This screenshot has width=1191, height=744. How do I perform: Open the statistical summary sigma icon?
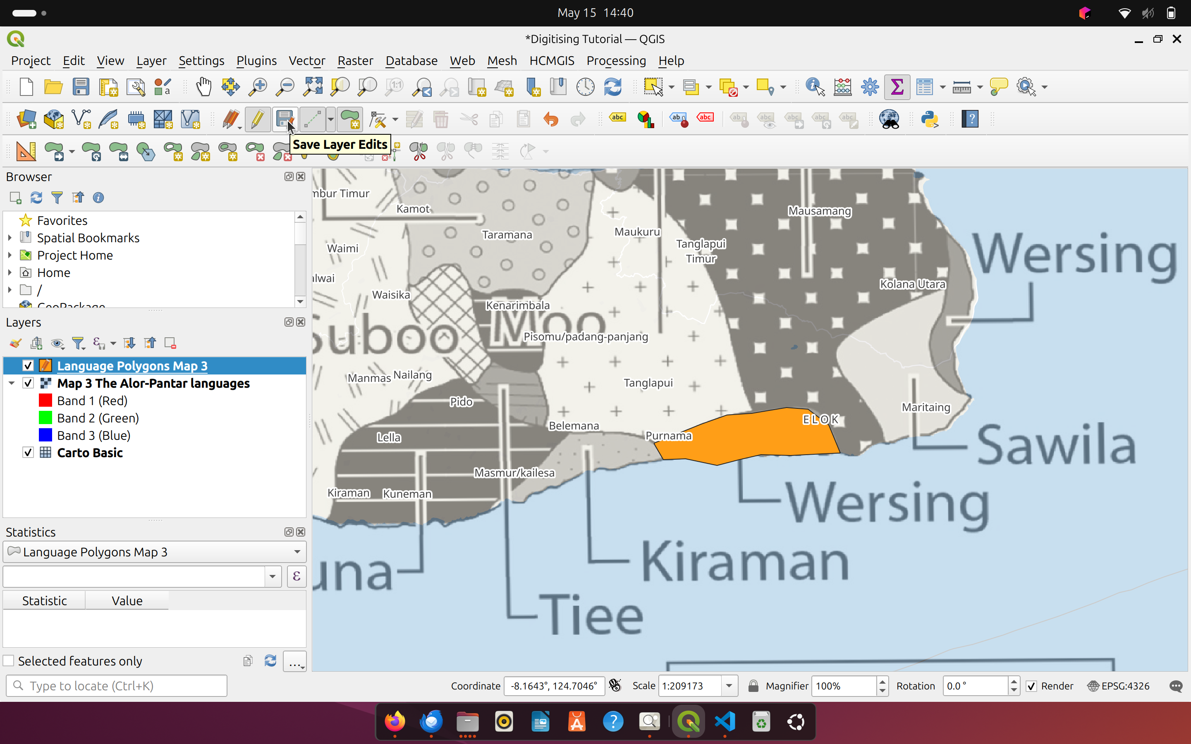tap(897, 87)
